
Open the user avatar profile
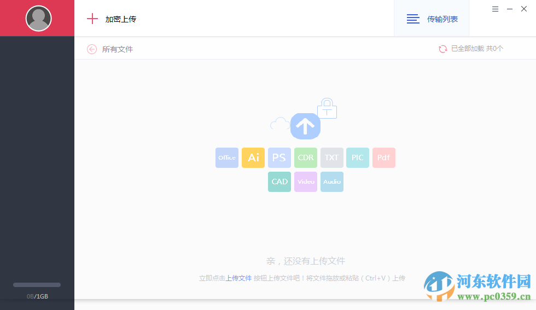(x=39, y=19)
